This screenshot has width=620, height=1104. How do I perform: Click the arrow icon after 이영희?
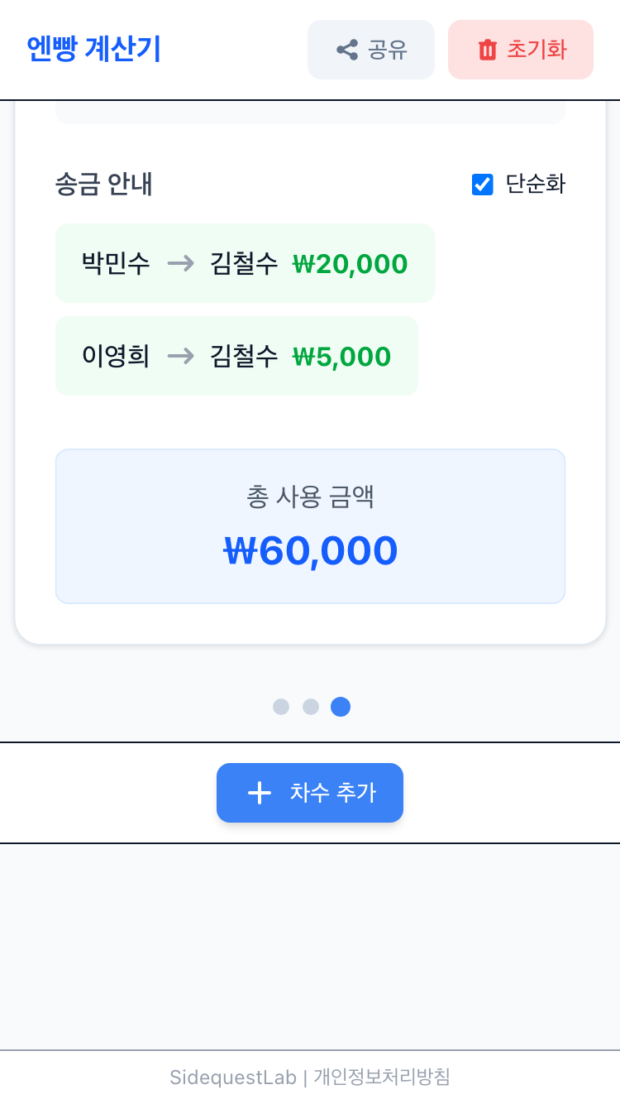(181, 357)
